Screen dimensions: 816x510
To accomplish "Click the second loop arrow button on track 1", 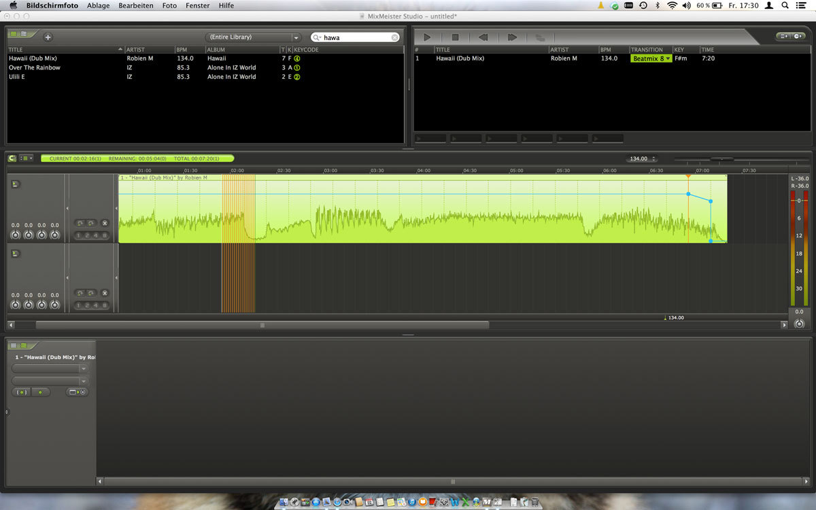I will pyautogui.click(x=90, y=223).
